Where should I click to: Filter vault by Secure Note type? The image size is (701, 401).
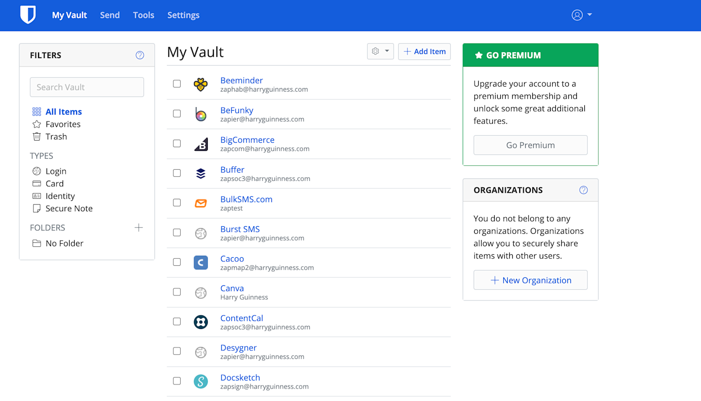(x=69, y=208)
